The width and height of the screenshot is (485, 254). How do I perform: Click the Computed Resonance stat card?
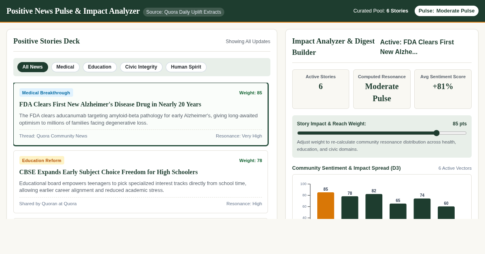tap(382, 89)
